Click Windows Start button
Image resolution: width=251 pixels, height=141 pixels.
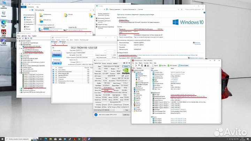tap(2, 139)
